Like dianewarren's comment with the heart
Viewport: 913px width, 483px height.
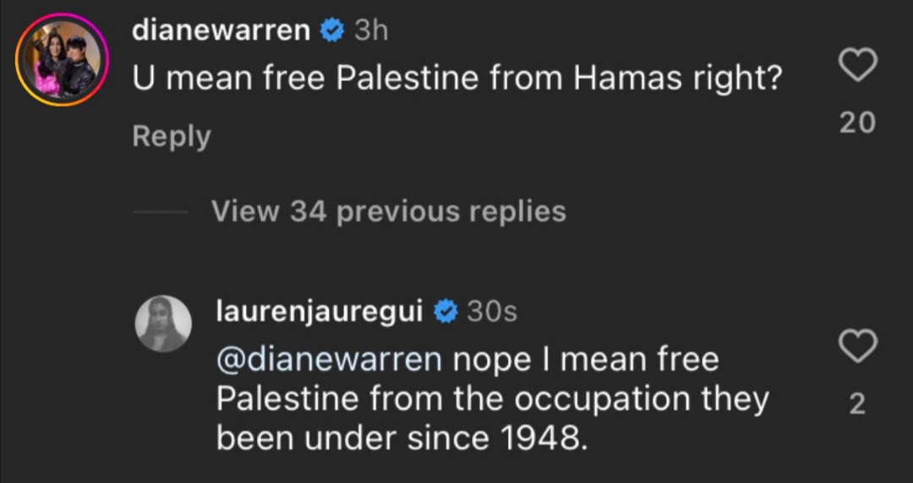858,65
